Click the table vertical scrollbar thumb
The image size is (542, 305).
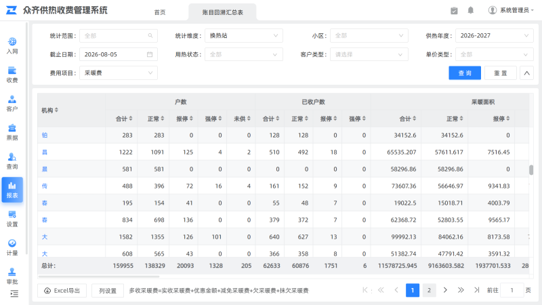coord(531,170)
